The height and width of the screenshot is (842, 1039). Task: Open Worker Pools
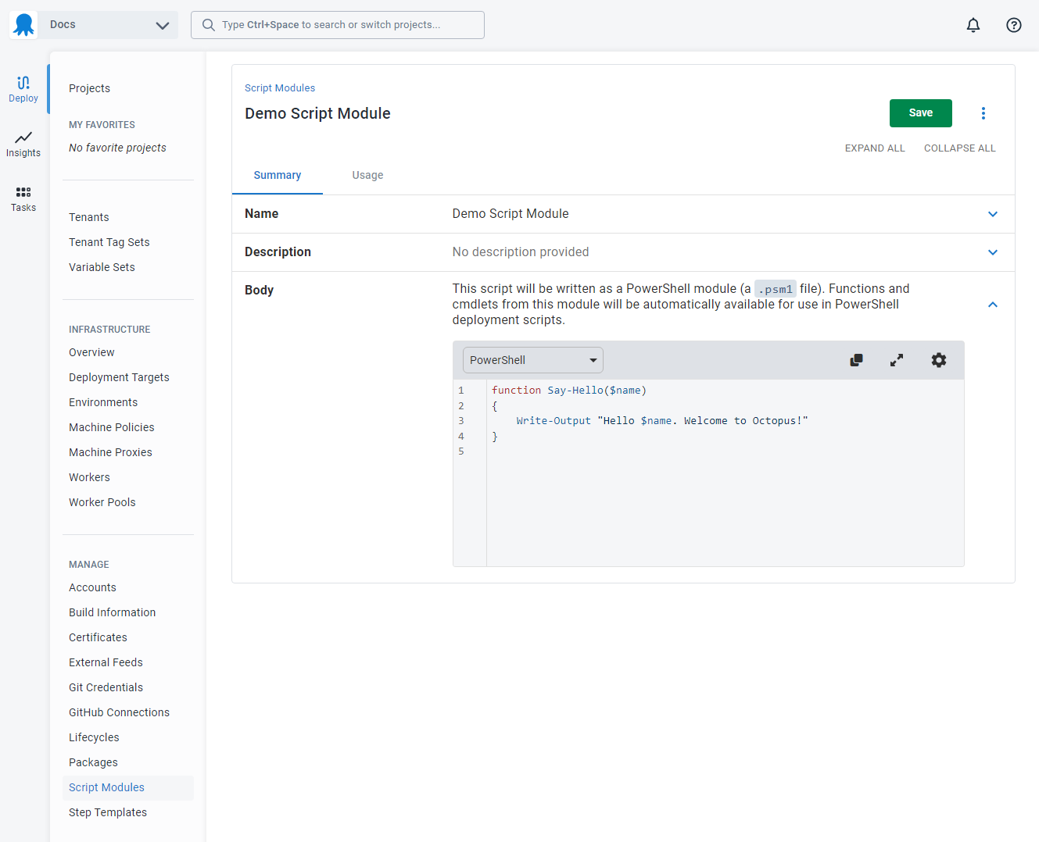click(x=102, y=502)
